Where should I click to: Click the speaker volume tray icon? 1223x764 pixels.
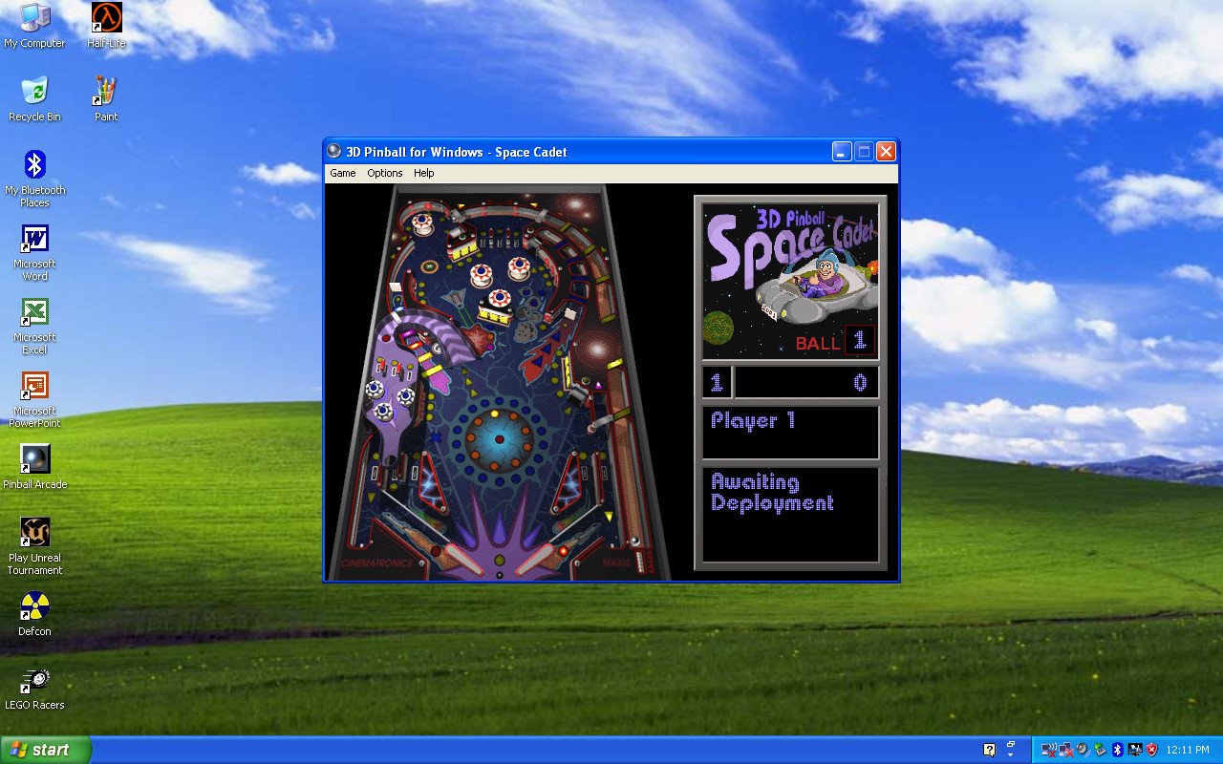[1083, 750]
